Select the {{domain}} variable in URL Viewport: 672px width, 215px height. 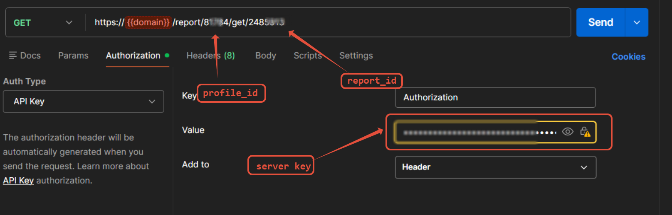point(148,22)
